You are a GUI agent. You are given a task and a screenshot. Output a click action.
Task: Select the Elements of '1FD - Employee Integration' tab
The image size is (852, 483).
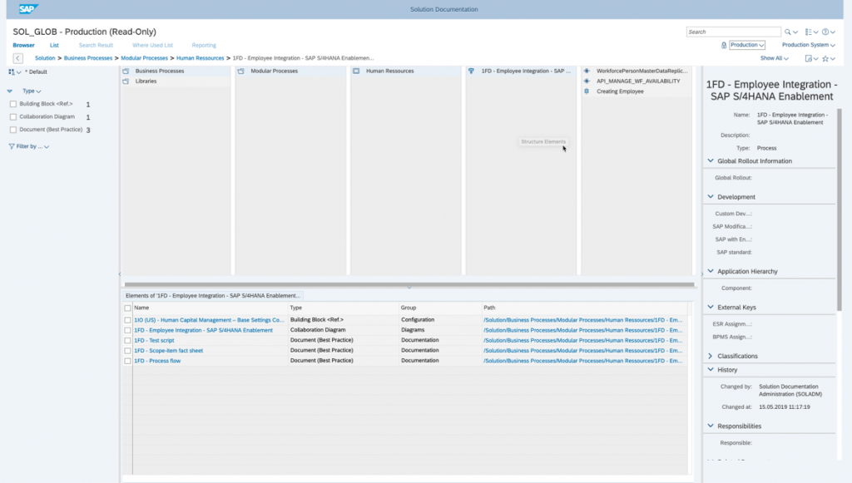pyautogui.click(x=212, y=296)
